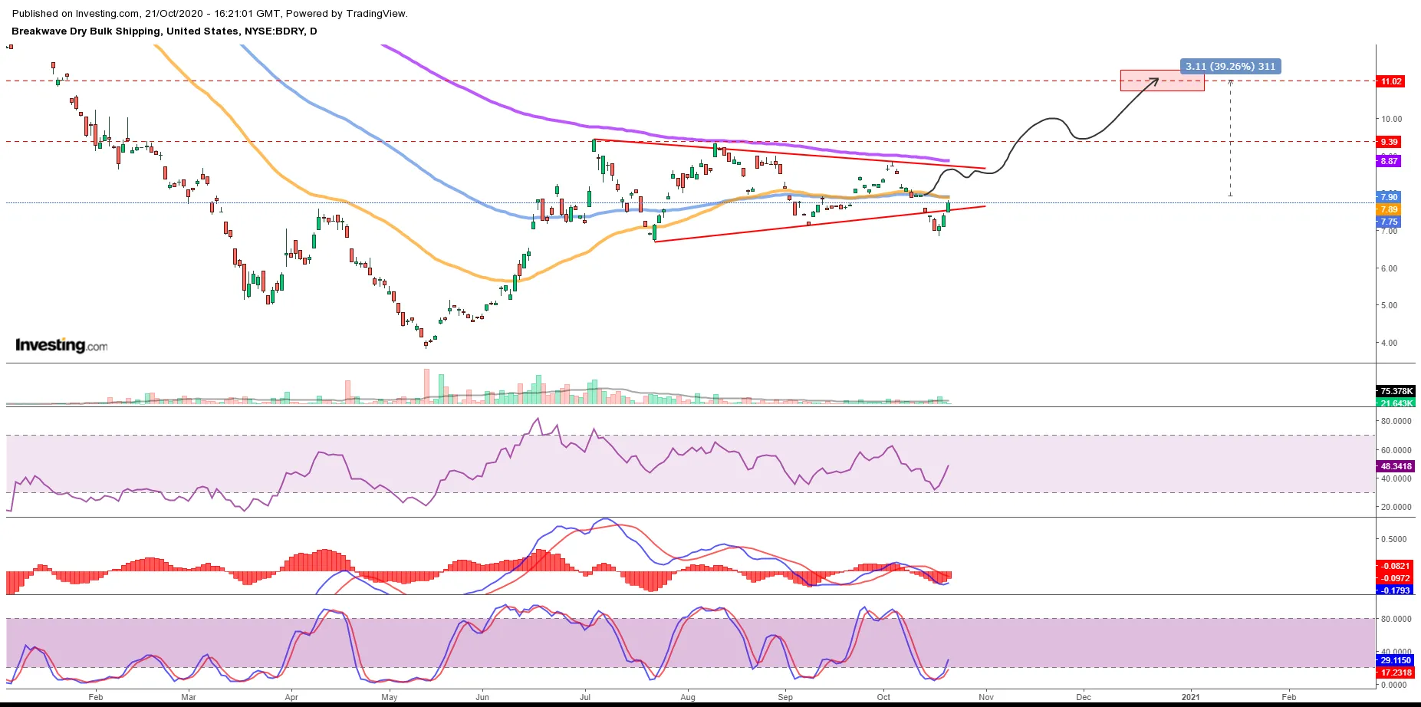Click the 3.11 (39.26%) measurement label
The height and width of the screenshot is (707, 1421).
(x=1230, y=67)
